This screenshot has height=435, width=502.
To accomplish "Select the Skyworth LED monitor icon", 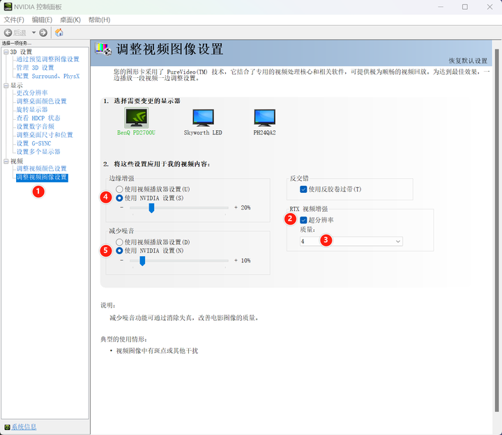I will (x=203, y=118).
